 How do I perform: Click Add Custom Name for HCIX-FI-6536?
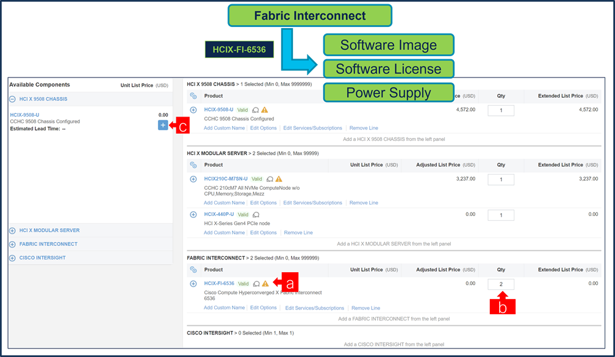[x=225, y=308]
